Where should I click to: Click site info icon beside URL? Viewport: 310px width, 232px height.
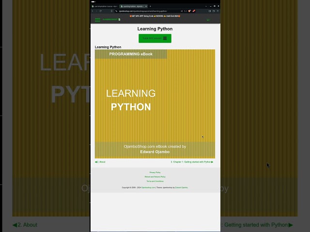pyautogui.click(x=116, y=11)
